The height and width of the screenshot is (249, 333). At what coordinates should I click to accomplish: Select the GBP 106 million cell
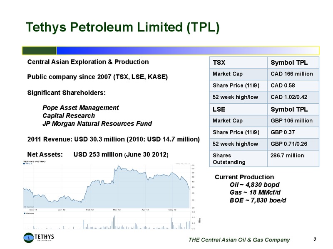click(x=293, y=121)
